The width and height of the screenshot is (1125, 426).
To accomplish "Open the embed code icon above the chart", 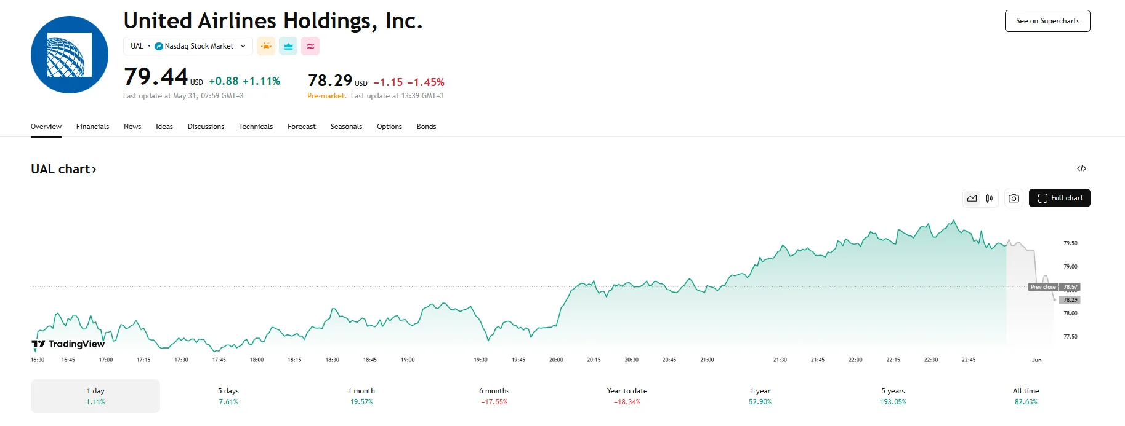I will pyautogui.click(x=1083, y=168).
